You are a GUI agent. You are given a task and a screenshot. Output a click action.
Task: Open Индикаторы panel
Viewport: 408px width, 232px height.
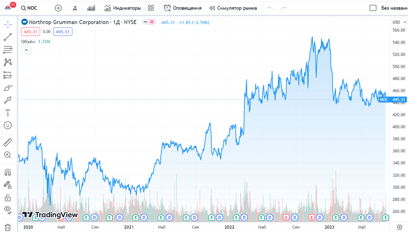tap(122, 8)
